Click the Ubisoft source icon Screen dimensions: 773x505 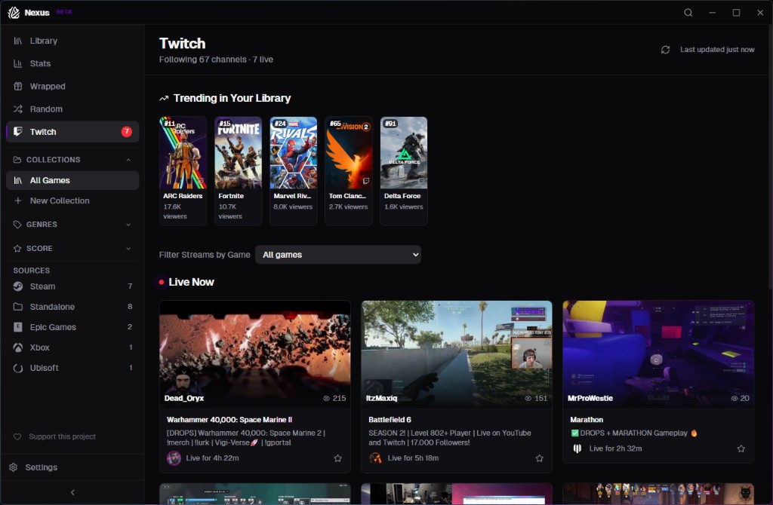pyautogui.click(x=17, y=368)
